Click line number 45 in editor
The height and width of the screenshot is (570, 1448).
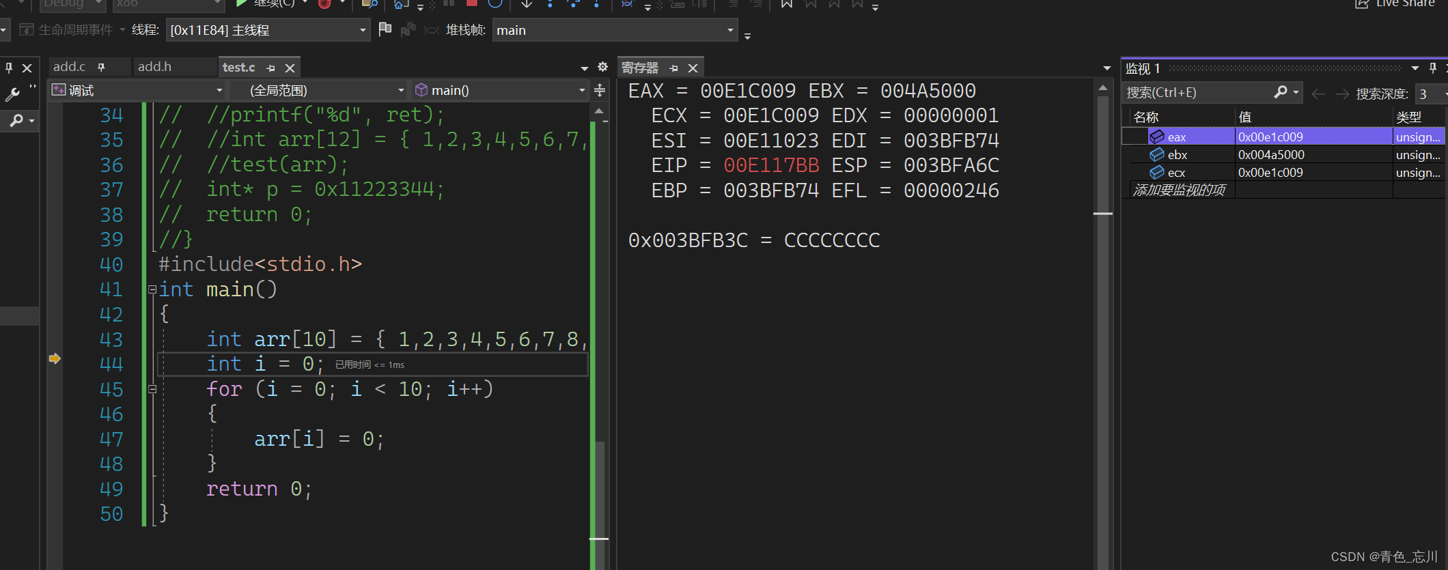pos(111,389)
